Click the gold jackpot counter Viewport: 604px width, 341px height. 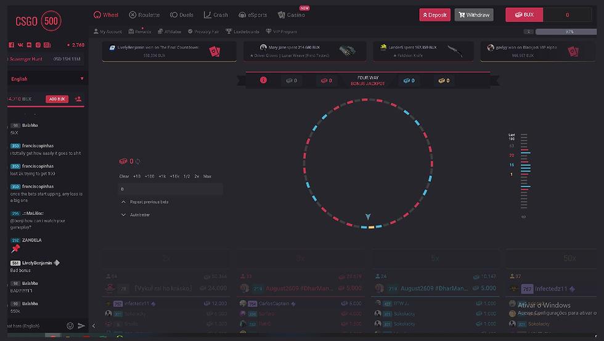pyautogui.click(x=444, y=81)
